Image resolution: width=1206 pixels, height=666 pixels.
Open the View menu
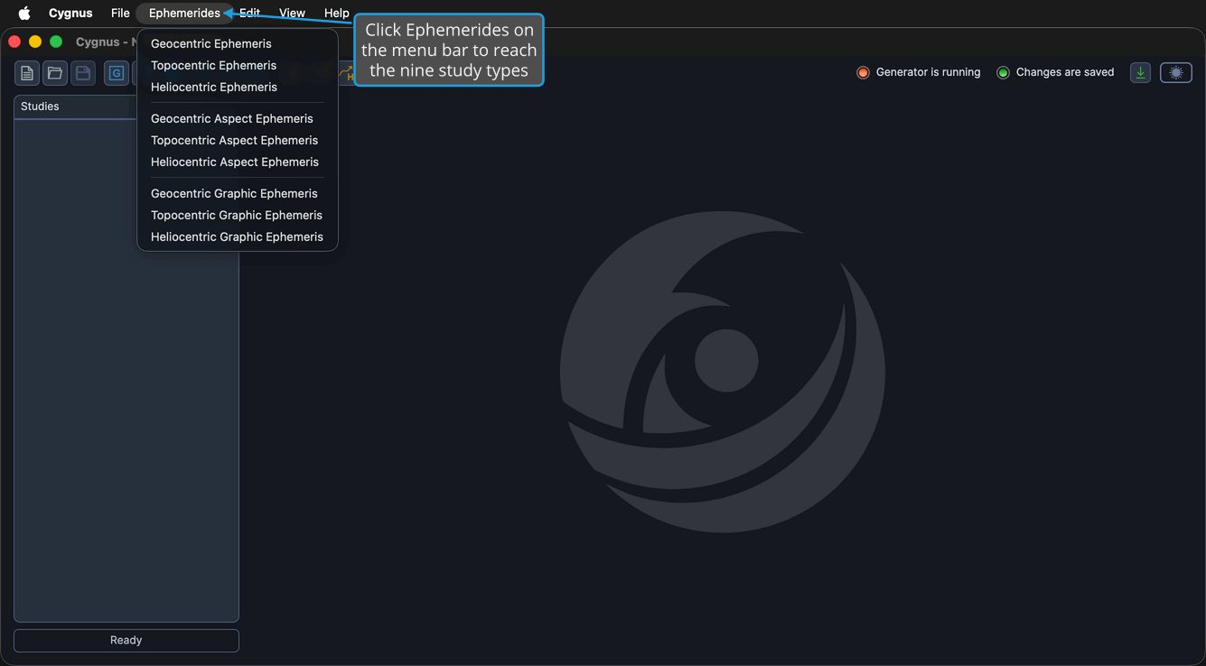click(292, 13)
